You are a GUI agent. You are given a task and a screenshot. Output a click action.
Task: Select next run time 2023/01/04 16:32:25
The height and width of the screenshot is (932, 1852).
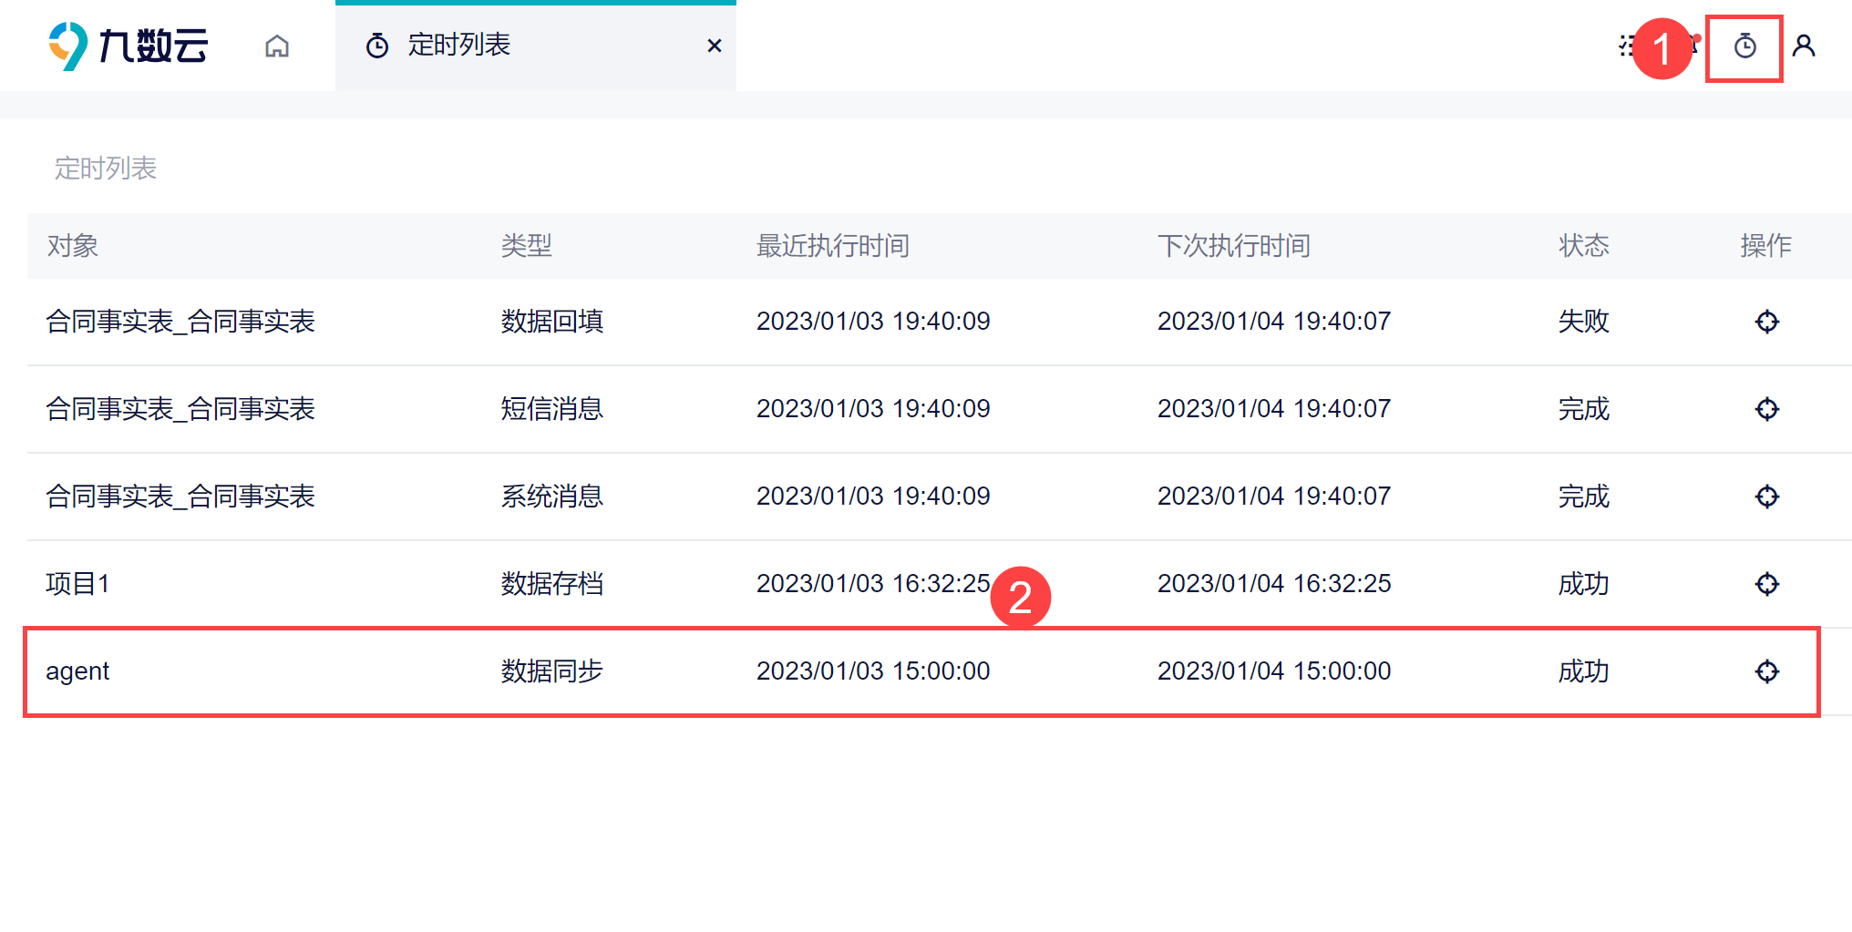(x=1274, y=584)
